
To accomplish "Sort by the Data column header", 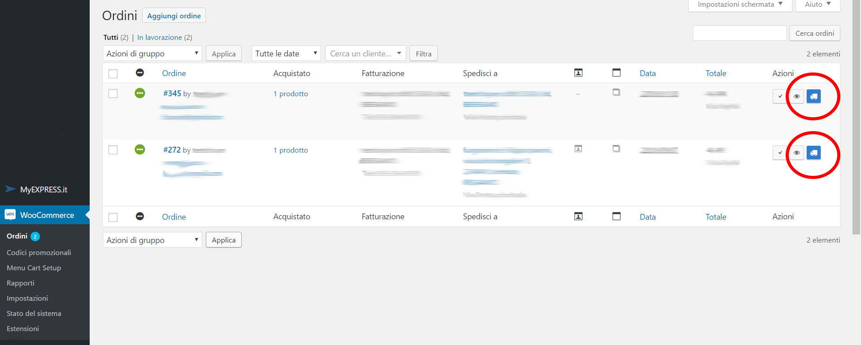I will click(x=648, y=73).
